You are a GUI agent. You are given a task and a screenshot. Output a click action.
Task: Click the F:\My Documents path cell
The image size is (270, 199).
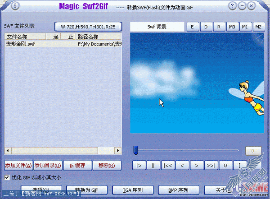99,44
